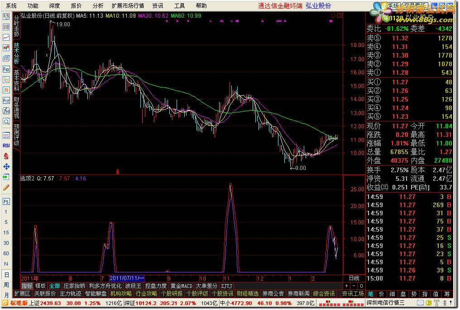The image size is (460, 310).
Task: Select the 大单差分 indicator tab
Action: (x=206, y=286)
